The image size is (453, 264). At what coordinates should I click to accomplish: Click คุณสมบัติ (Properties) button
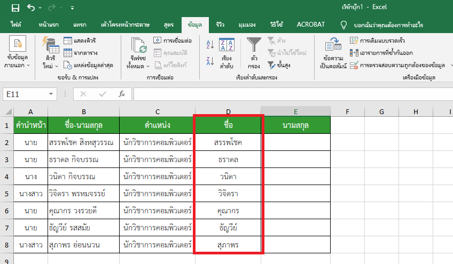pyautogui.click(x=170, y=53)
